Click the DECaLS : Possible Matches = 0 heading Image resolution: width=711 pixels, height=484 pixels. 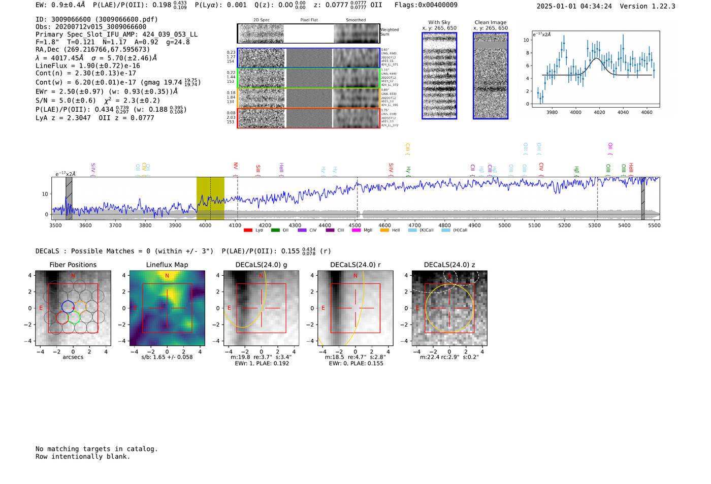(124, 251)
